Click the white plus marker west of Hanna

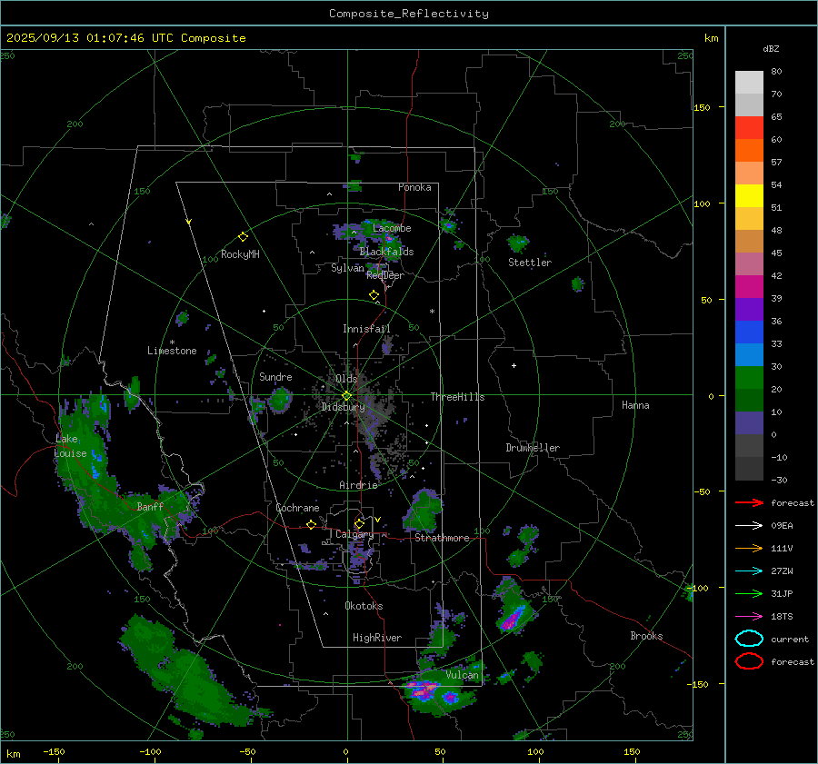click(x=514, y=365)
